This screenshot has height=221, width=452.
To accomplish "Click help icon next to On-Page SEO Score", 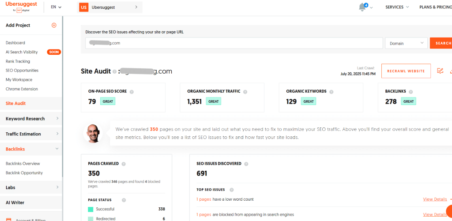I will [x=132, y=92].
